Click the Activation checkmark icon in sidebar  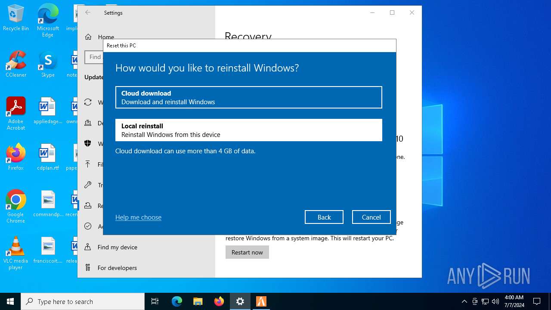[88, 226]
